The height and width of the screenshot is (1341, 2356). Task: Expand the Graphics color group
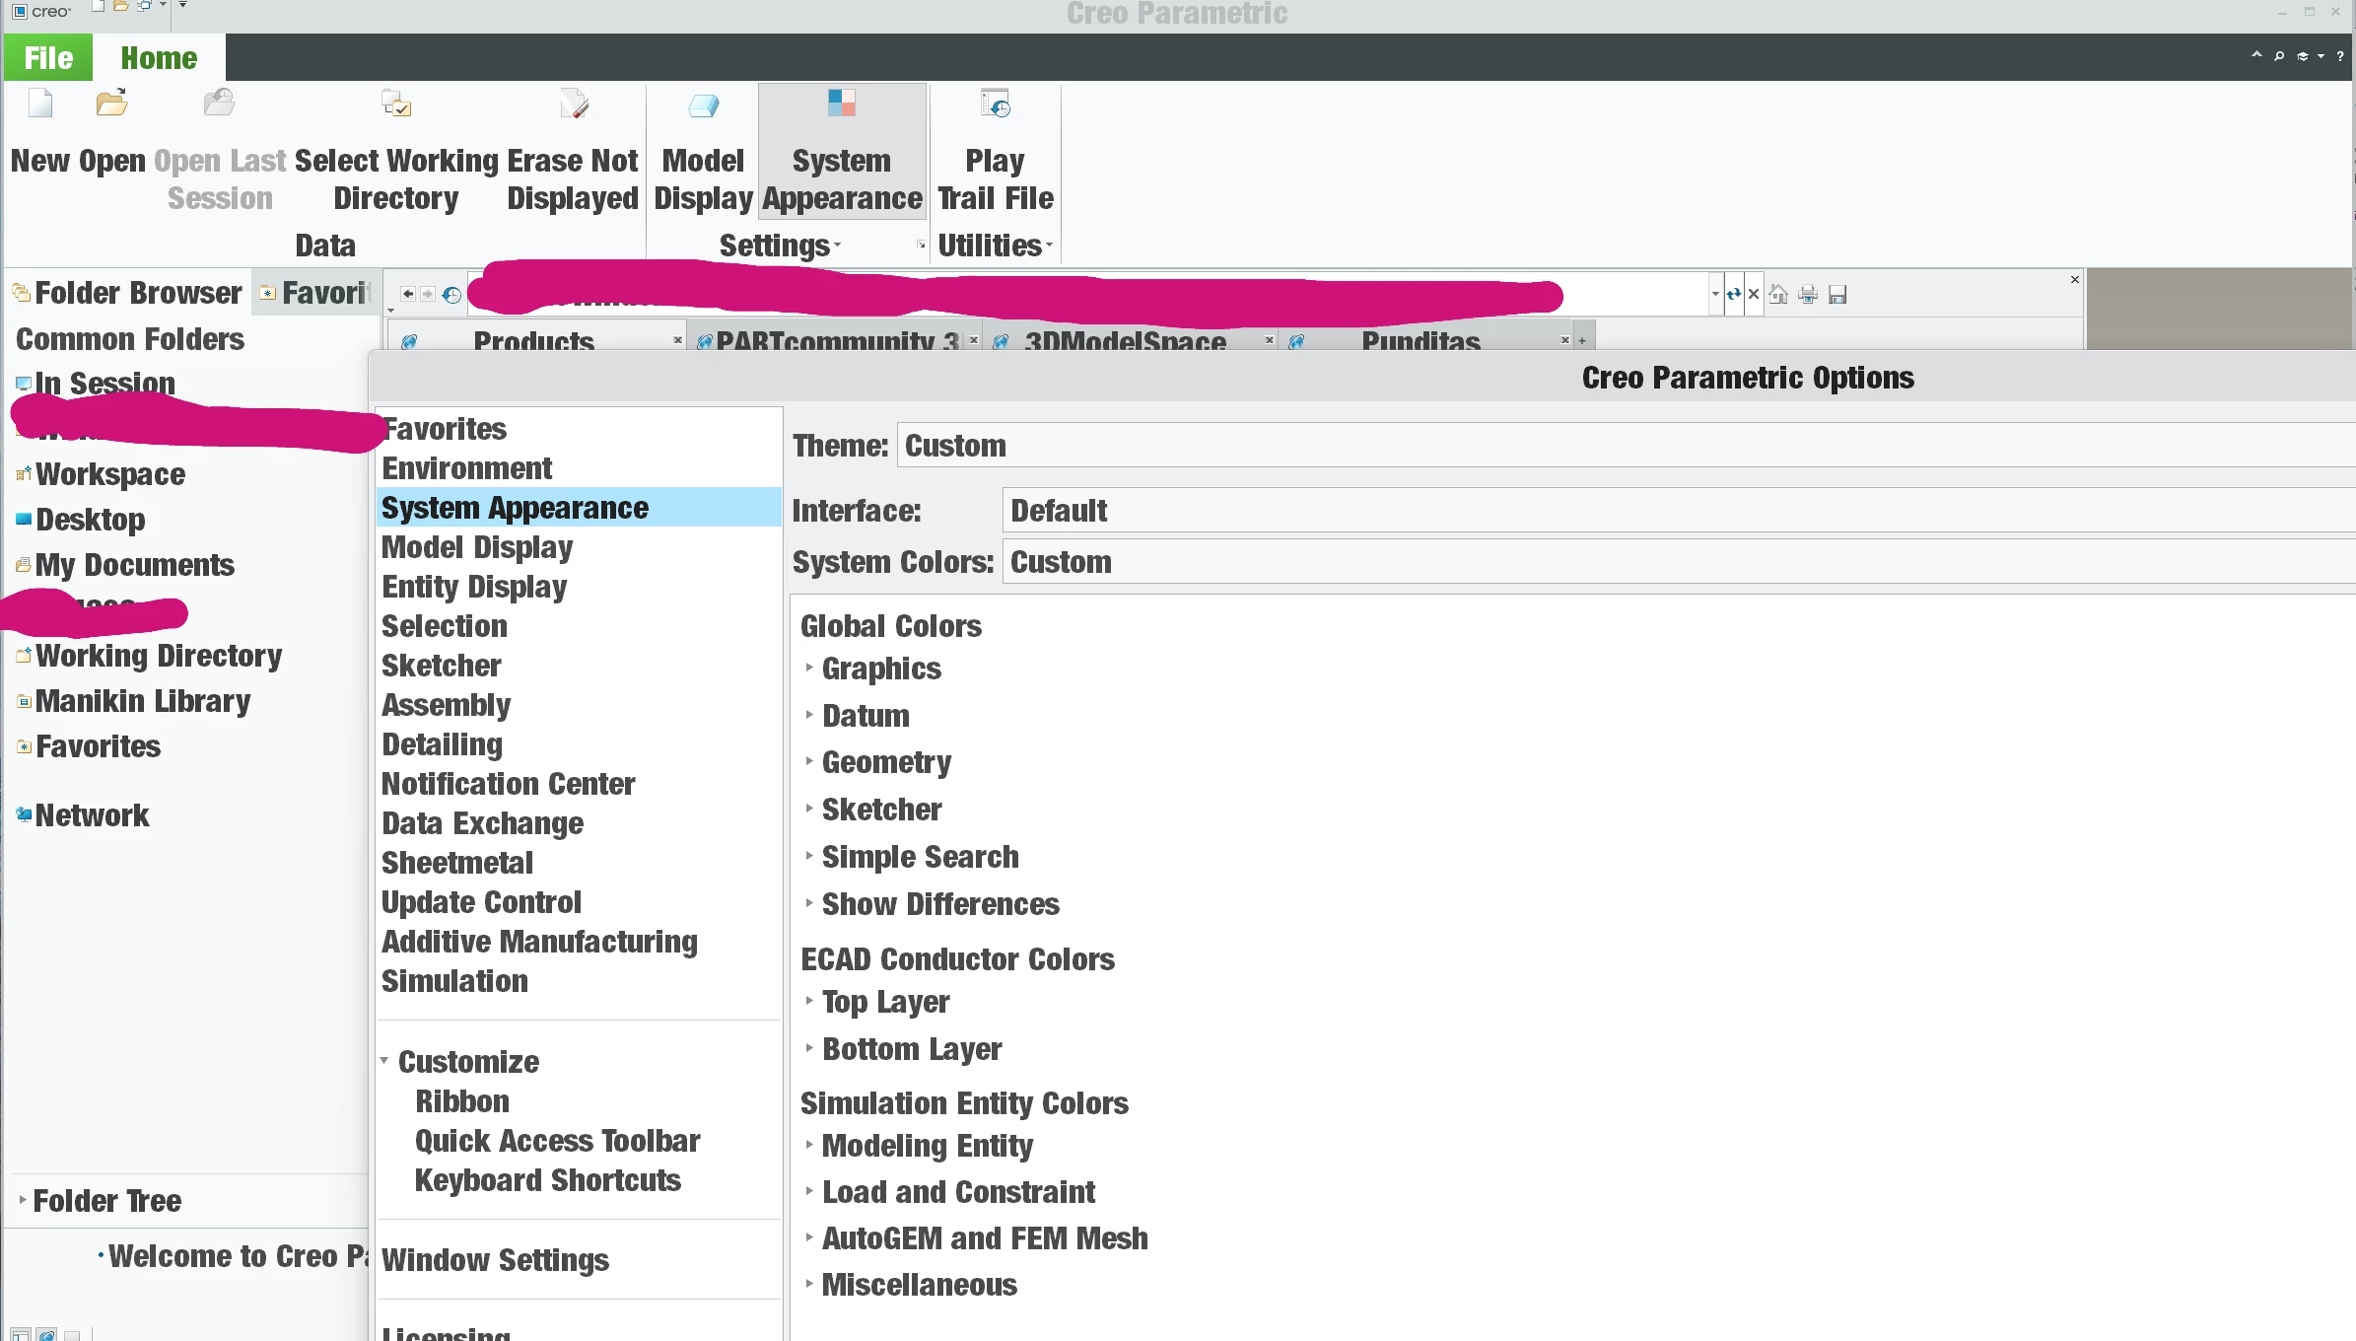[809, 669]
